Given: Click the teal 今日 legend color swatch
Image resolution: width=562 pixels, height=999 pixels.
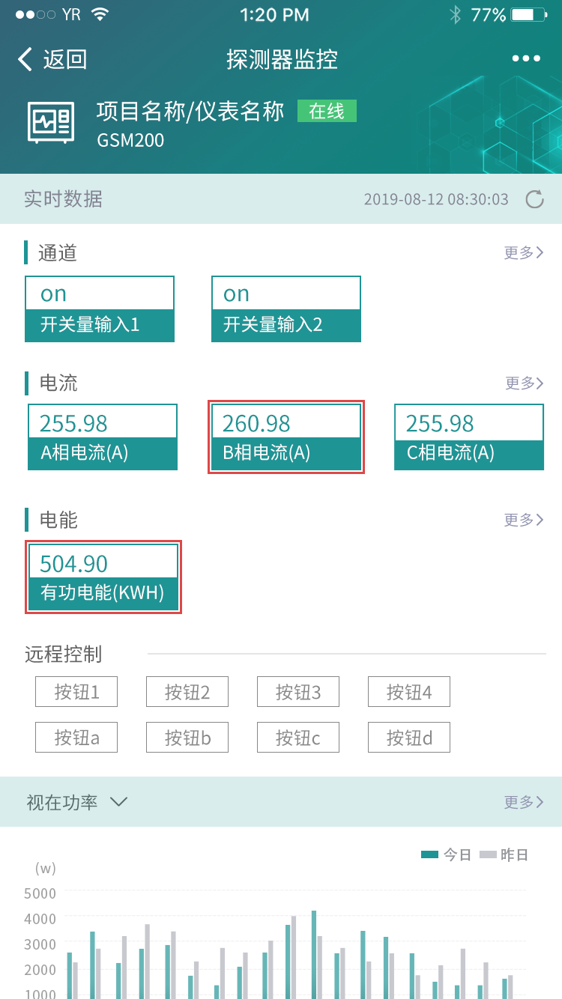Looking at the screenshot, I should (429, 854).
